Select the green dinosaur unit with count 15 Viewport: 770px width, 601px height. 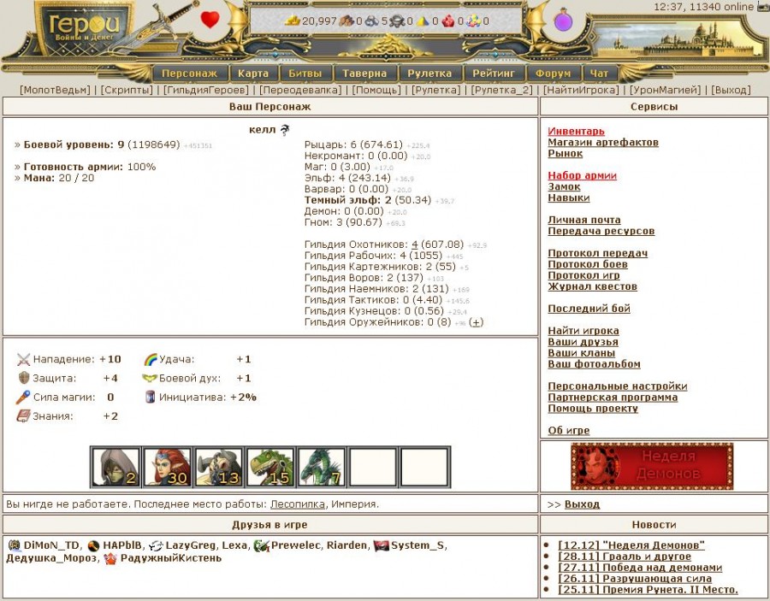click(x=269, y=467)
